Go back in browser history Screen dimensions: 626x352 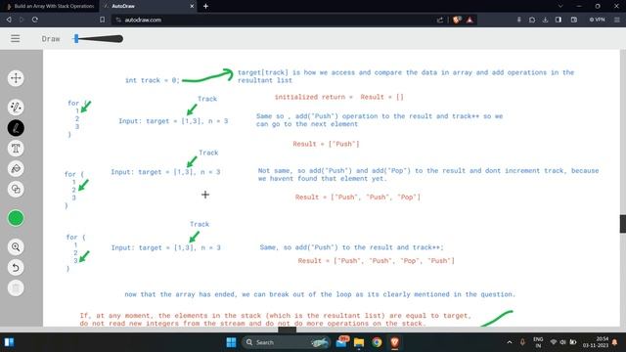(9, 20)
